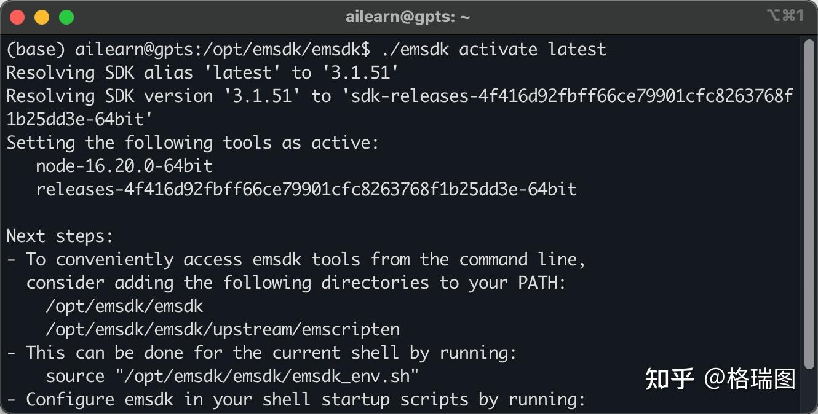Viewport: 818px width, 414px height.
Task: Click the Next steps heading line
Action: pyautogui.click(x=60, y=236)
